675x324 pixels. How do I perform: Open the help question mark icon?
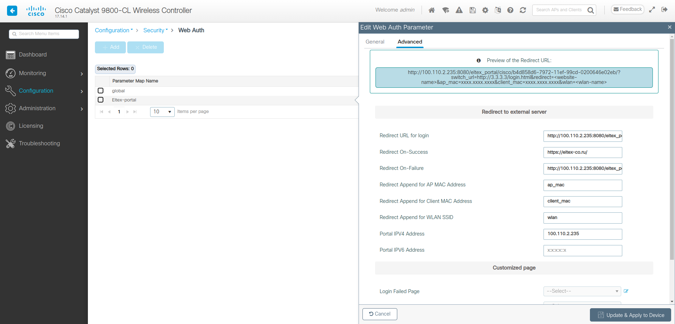click(510, 10)
